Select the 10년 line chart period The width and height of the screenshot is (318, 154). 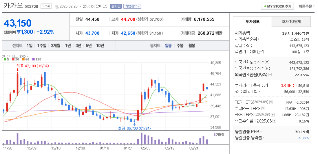click(100, 46)
